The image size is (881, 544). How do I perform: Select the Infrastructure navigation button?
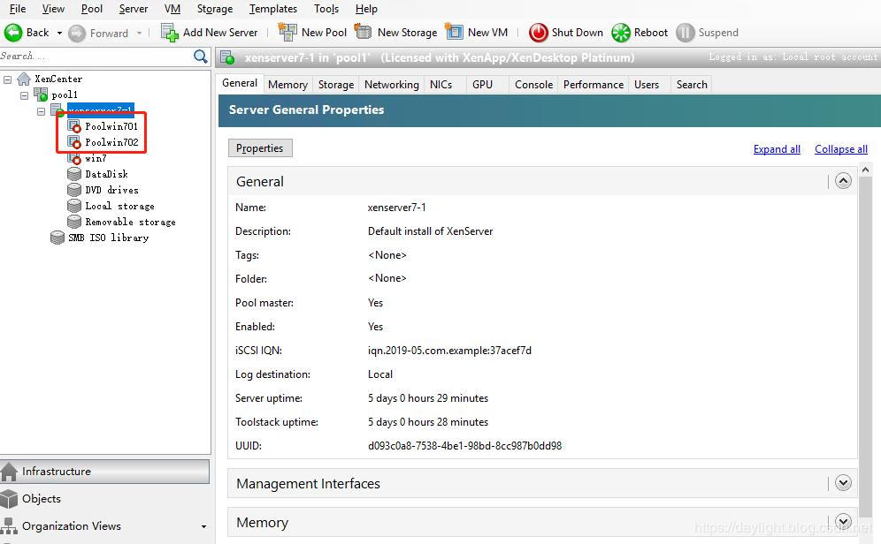coord(104,472)
